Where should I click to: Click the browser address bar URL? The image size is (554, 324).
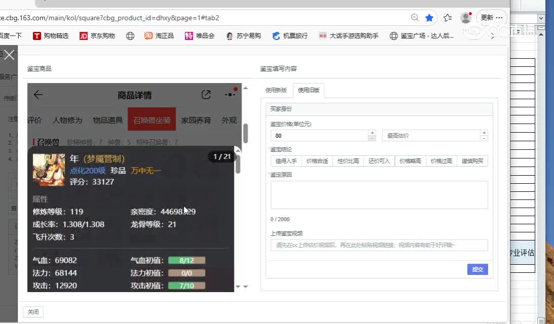coord(109,18)
